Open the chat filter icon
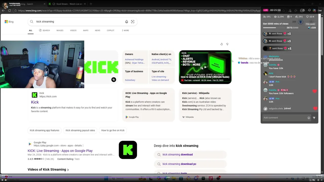This screenshot has height=182, width=324. (x=314, y=118)
